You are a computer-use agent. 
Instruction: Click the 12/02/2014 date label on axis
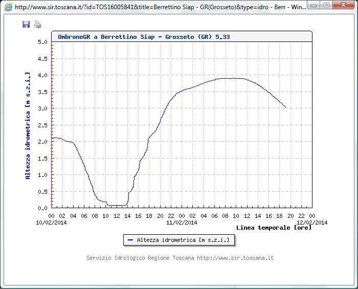click(x=312, y=222)
